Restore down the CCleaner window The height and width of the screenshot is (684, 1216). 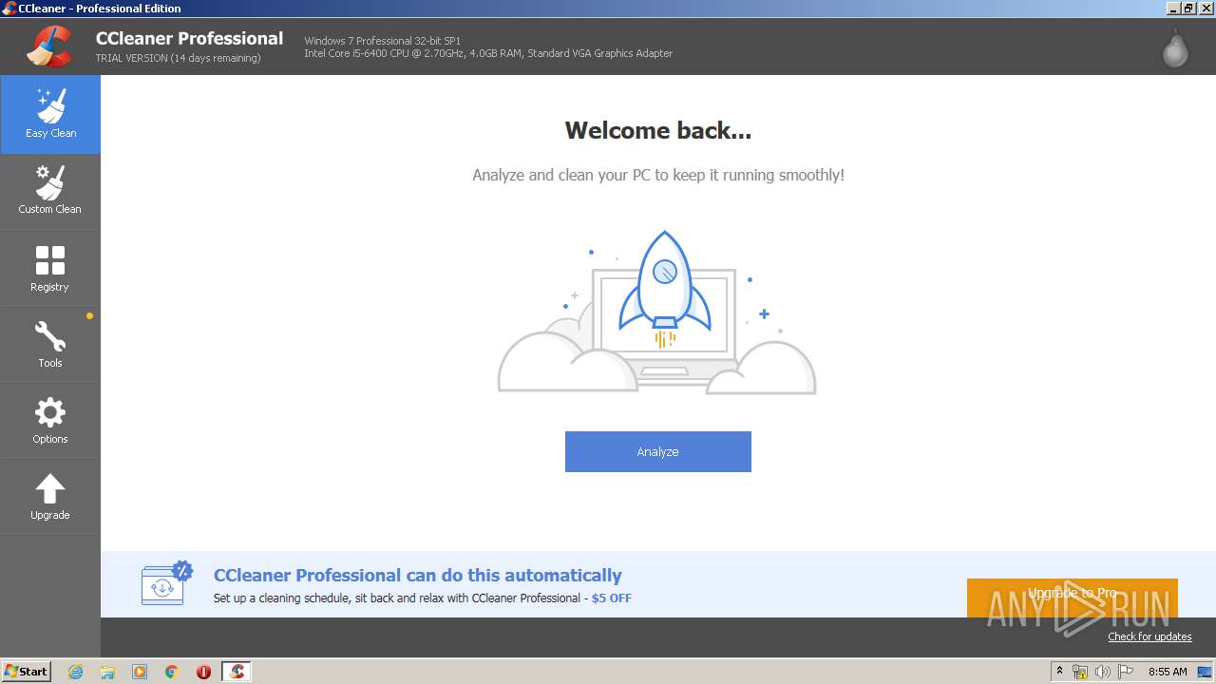click(x=1189, y=9)
